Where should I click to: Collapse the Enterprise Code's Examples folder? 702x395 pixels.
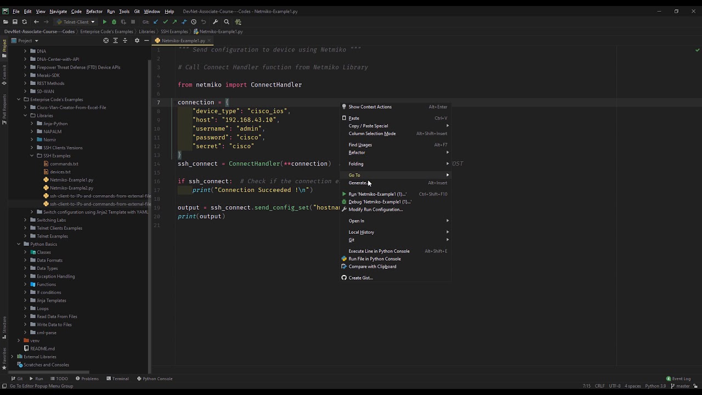pyautogui.click(x=19, y=99)
